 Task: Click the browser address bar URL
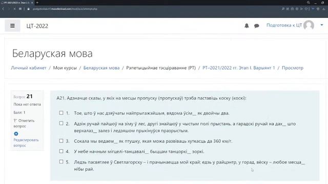[x=65, y=9]
